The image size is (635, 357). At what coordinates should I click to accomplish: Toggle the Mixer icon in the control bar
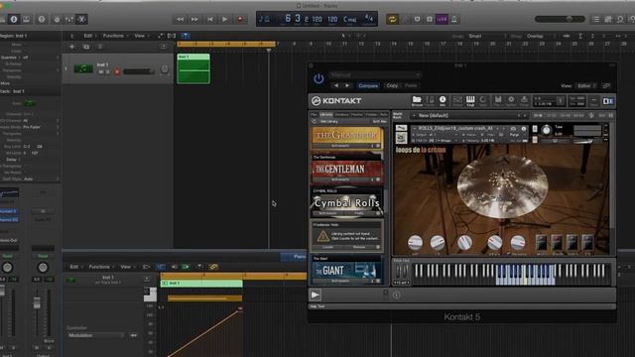coord(69,19)
